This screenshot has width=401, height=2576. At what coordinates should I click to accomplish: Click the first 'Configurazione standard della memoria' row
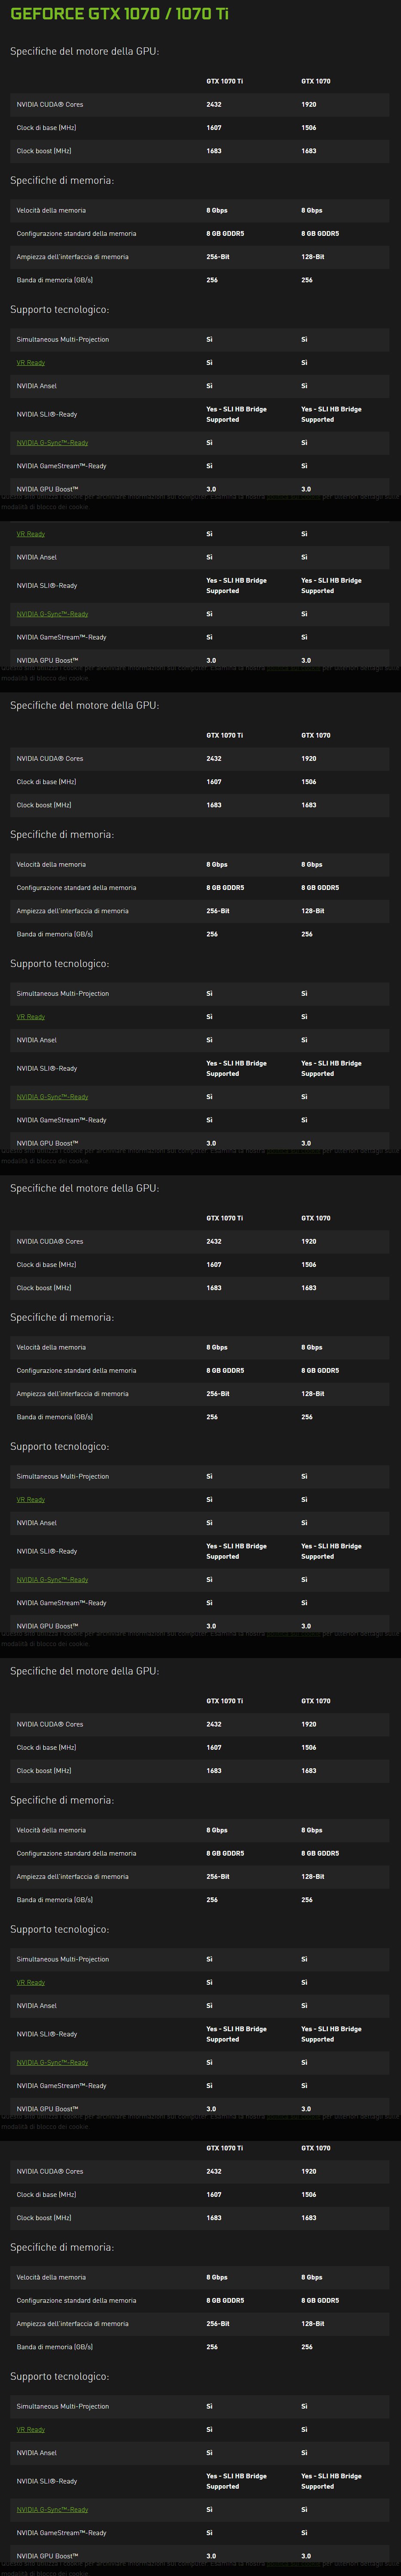[x=200, y=233]
